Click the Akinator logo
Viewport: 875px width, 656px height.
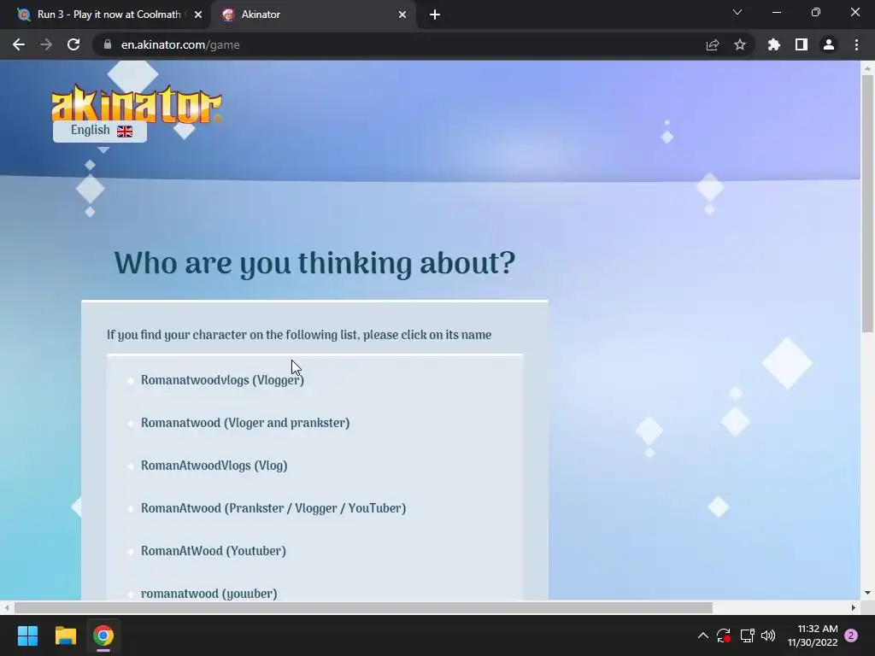[137, 104]
